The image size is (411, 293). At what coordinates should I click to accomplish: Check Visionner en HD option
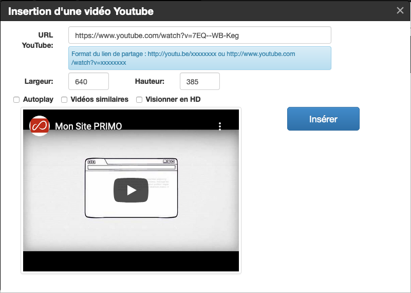click(139, 100)
